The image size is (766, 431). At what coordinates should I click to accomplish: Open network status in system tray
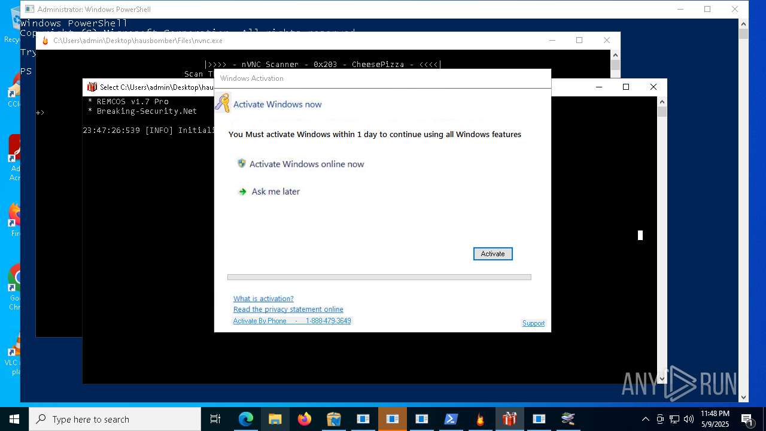pos(674,419)
